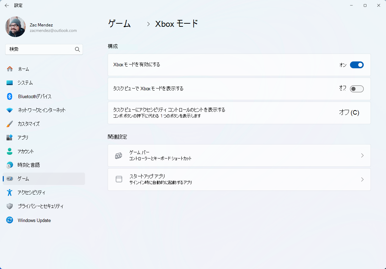Click in the 検索 search field

[x=44, y=49]
